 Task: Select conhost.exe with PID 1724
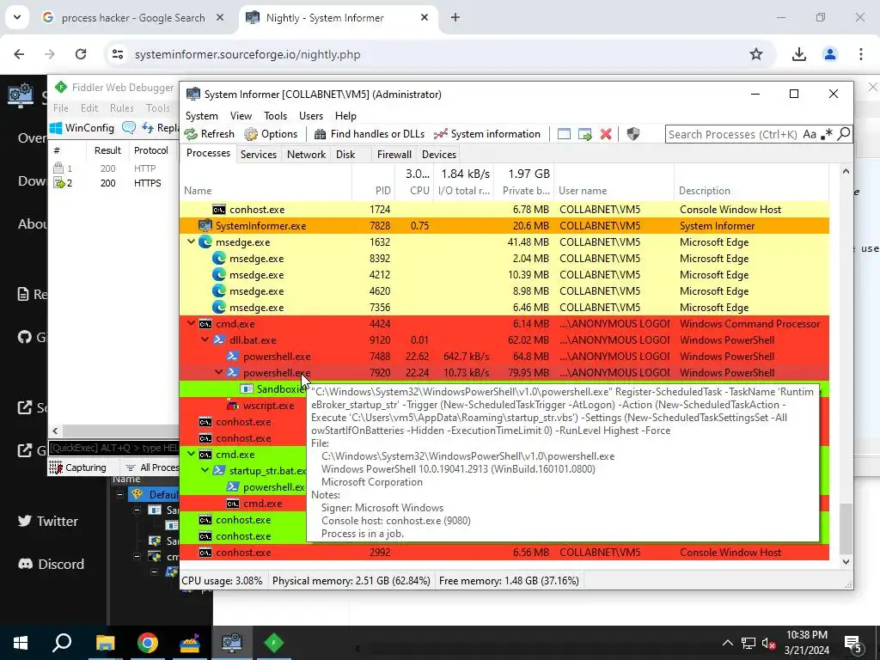[504, 210]
